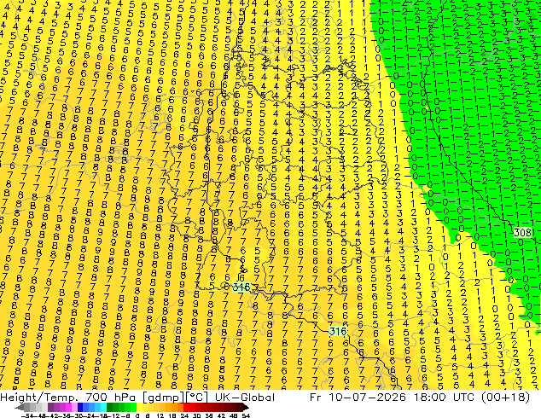Click the green segment of the temperature legend
The width and height of the screenshot is (541, 418).
pyautogui.click(x=121, y=408)
